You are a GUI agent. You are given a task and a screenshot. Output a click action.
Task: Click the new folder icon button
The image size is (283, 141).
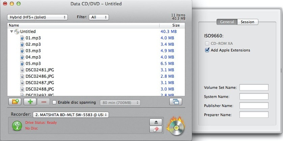[x=15, y=102]
